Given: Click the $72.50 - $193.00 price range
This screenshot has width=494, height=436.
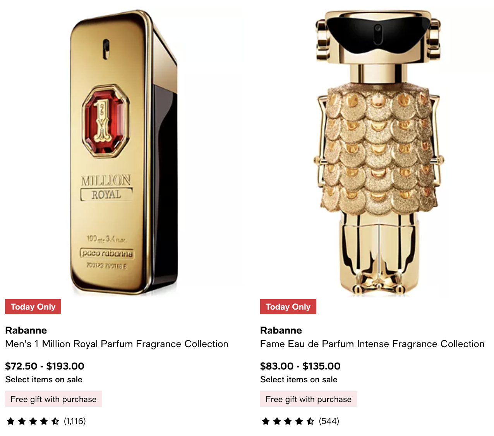Looking at the screenshot, I should point(45,366).
